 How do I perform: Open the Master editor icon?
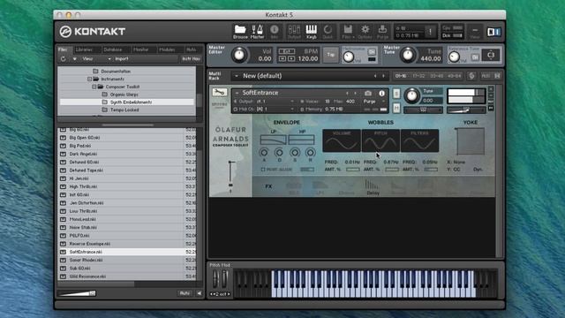coord(257,32)
